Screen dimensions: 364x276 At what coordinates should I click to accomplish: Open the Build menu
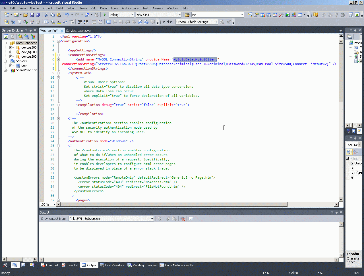click(x=59, y=8)
